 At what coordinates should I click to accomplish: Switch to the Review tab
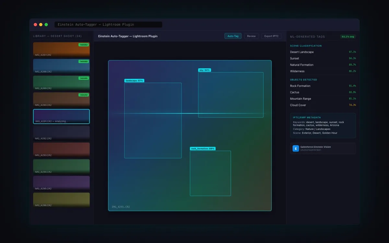pyautogui.click(x=251, y=36)
